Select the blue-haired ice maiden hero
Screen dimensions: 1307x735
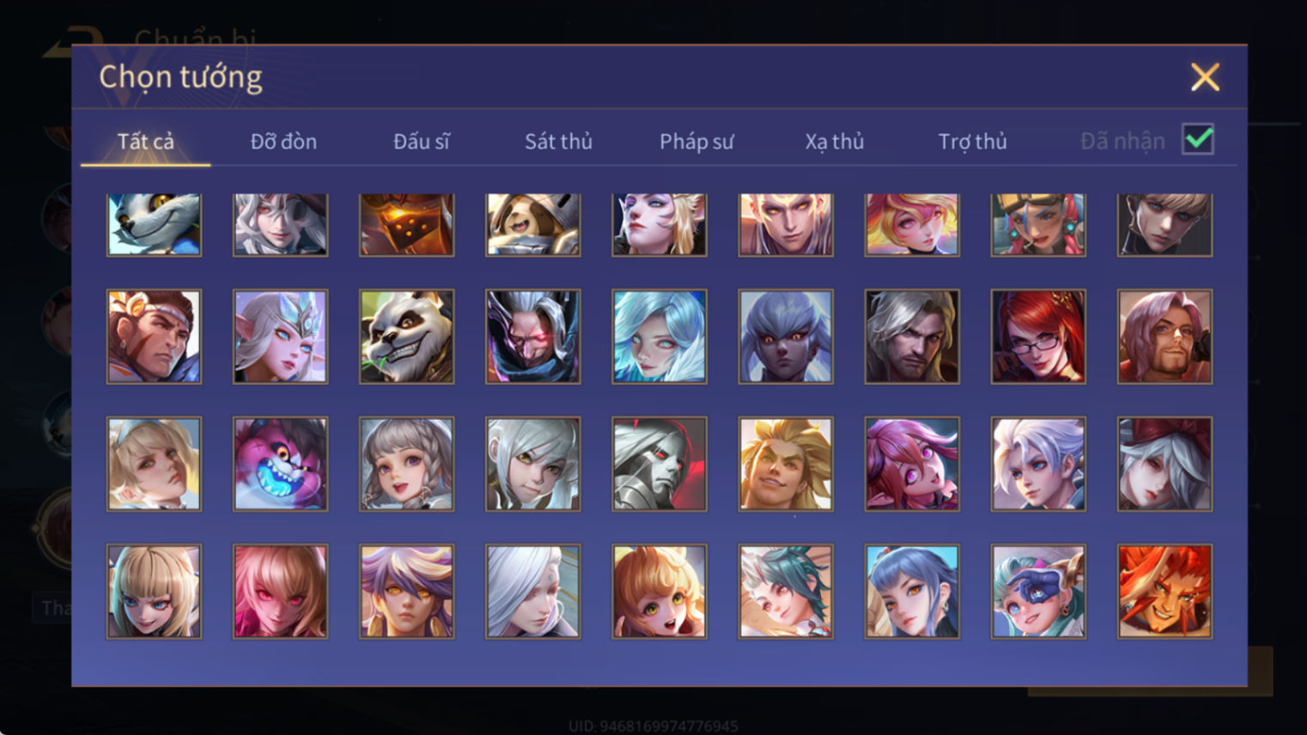[659, 337]
